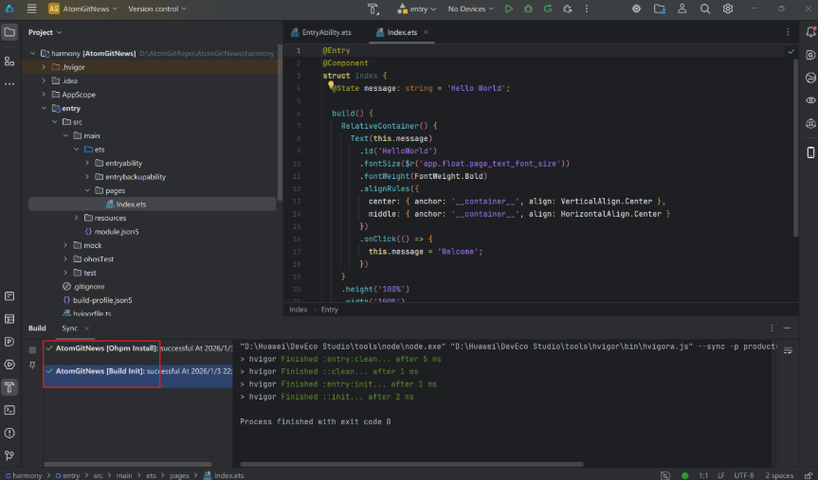
Task: Click the hammer Build icon in top toolbar
Action: [x=373, y=9]
